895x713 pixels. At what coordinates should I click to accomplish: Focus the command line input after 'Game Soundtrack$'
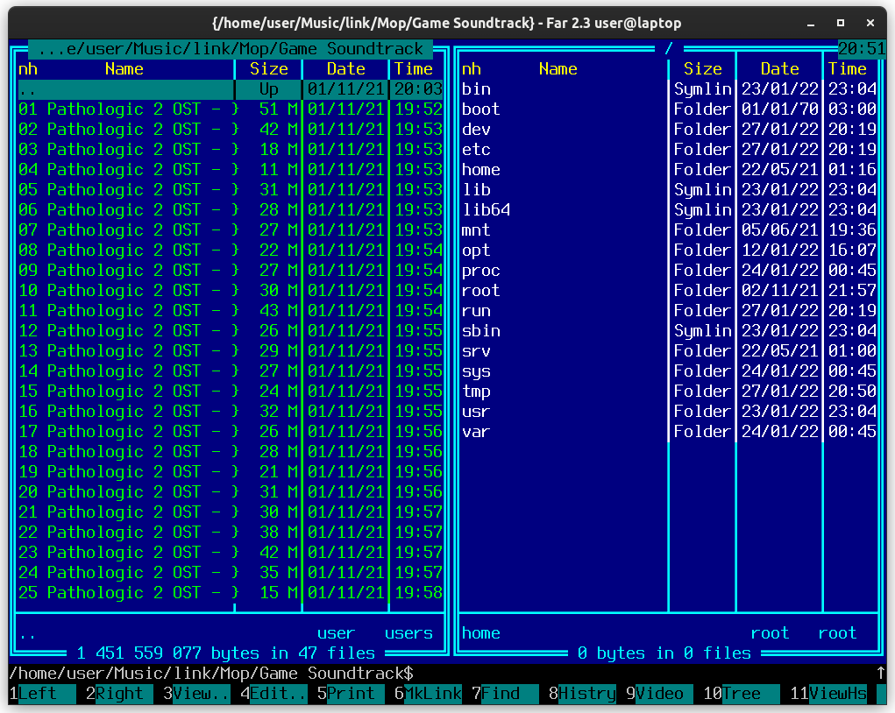645,674
